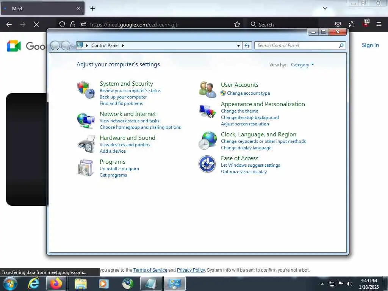Open a new Firefox tab
388x291 pixels.
[92, 9]
